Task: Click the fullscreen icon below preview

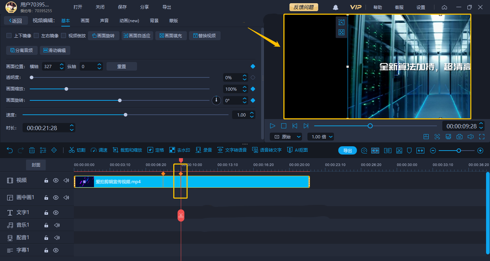Action: tap(481, 137)
